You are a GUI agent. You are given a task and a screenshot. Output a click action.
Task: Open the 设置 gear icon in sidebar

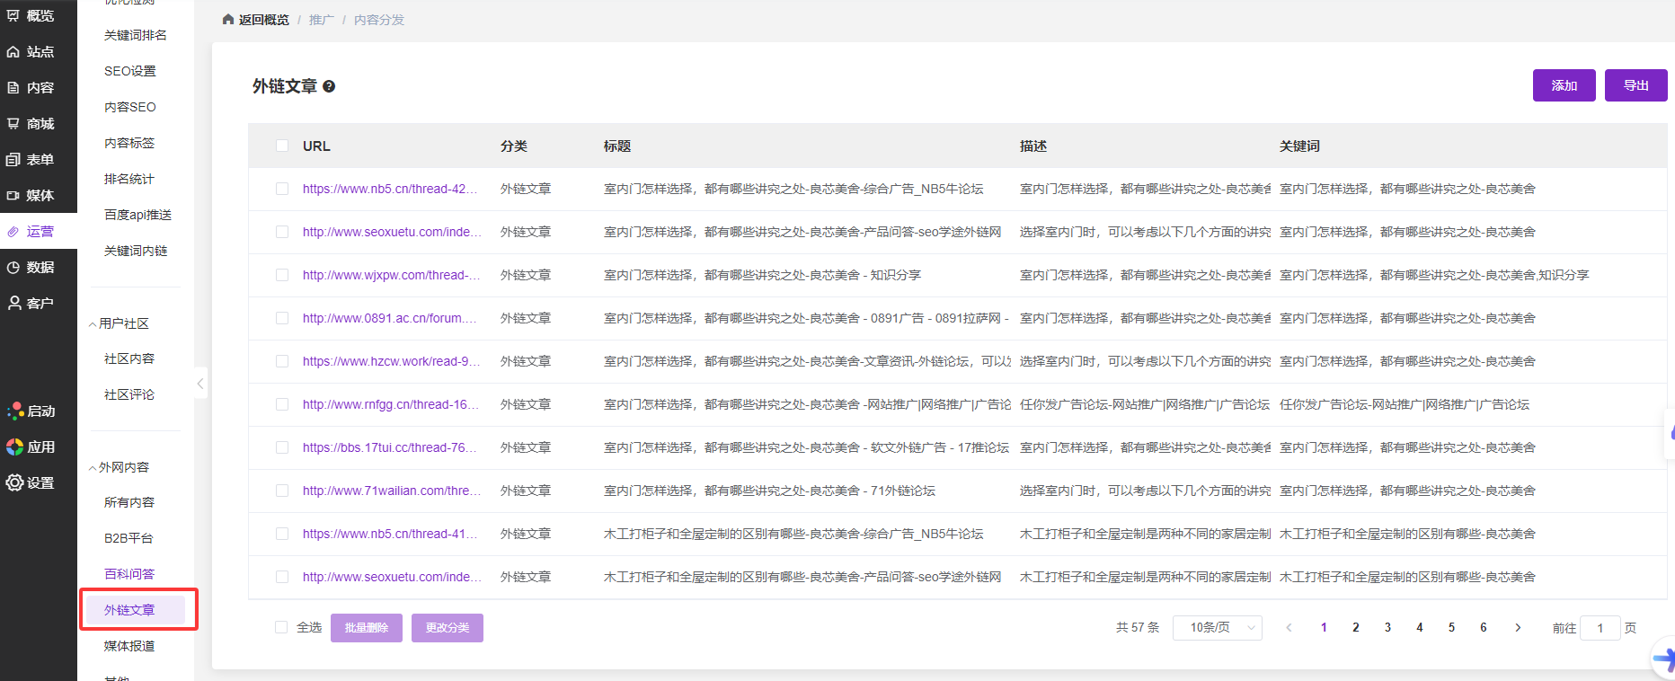click(14, 483)
